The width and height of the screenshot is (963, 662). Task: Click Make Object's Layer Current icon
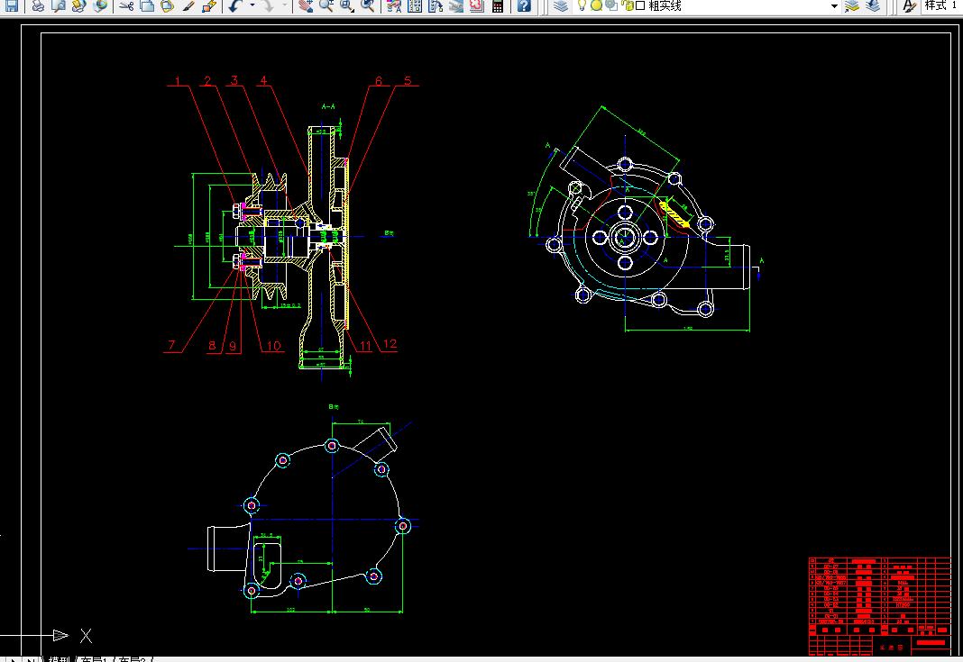coord(852,5)
